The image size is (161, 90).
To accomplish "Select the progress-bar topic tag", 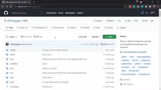I will point(146,60).
